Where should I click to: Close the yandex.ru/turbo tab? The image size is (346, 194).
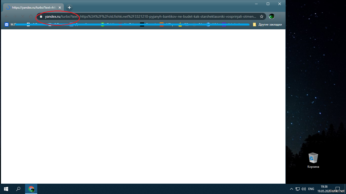pyautogui.click(x=60, y=8)
